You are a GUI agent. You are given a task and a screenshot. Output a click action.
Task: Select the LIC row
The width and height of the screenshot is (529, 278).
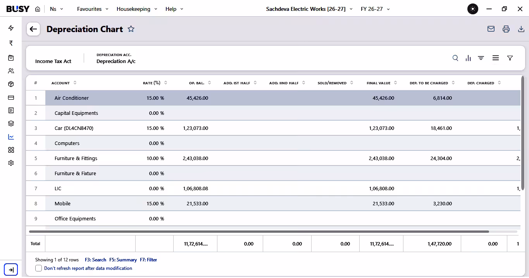[x=273, y=189]
